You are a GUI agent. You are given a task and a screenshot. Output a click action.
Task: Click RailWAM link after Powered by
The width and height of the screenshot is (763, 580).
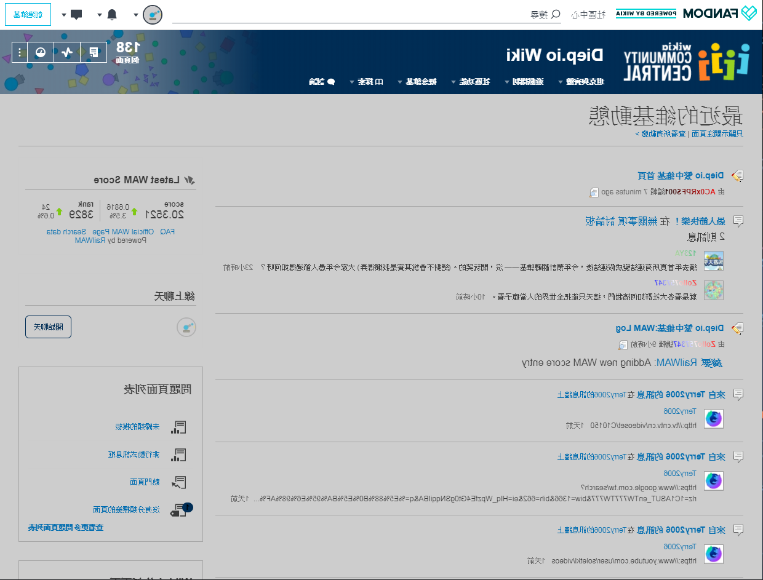click(91, 240)
